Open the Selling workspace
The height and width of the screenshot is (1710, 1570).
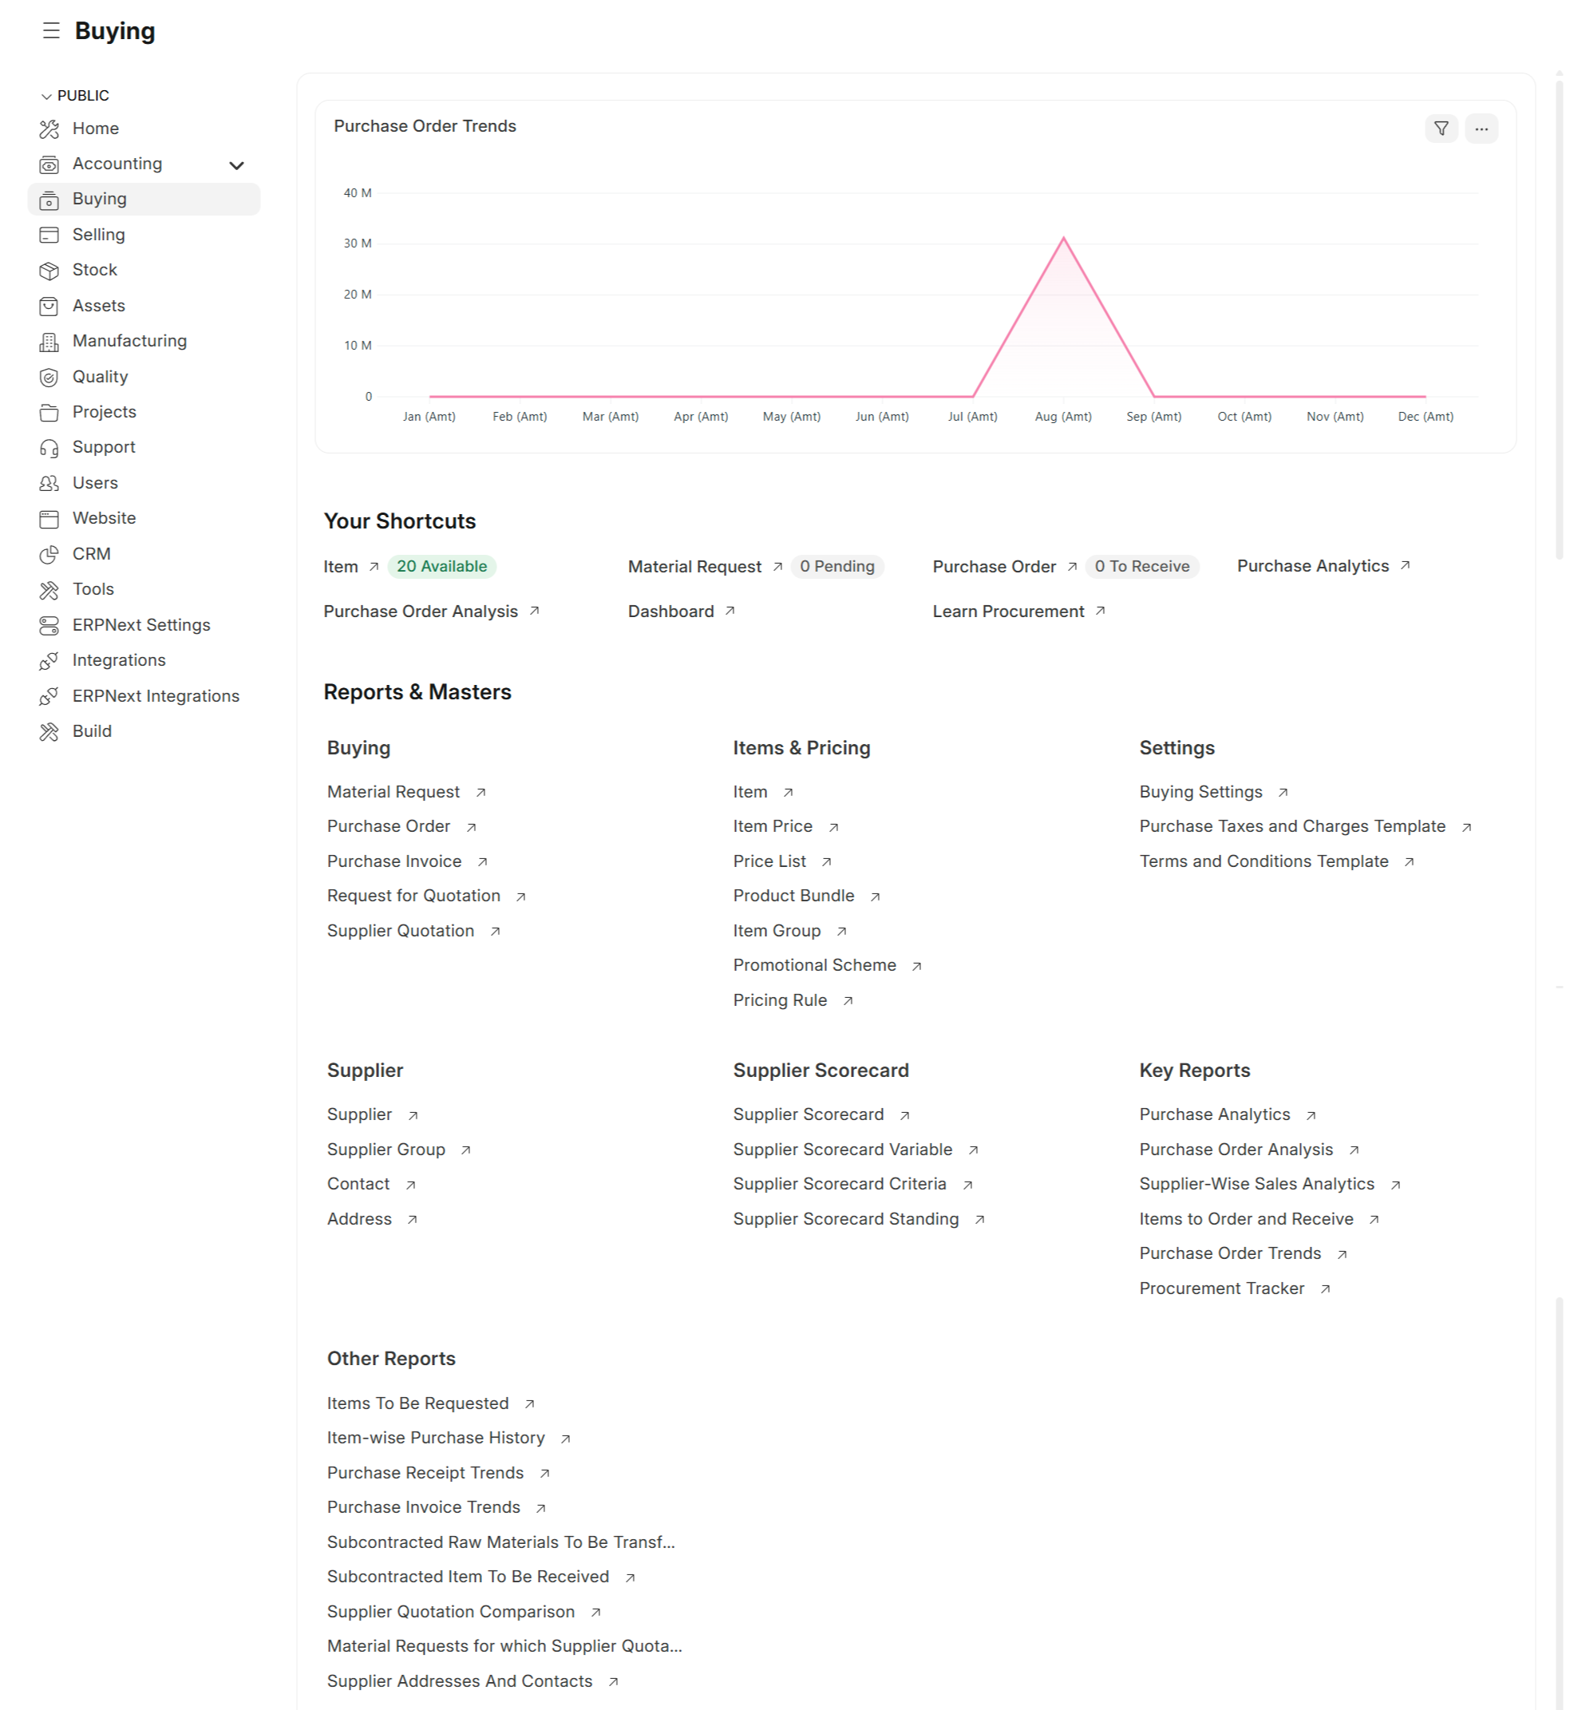tap(98, 235)
